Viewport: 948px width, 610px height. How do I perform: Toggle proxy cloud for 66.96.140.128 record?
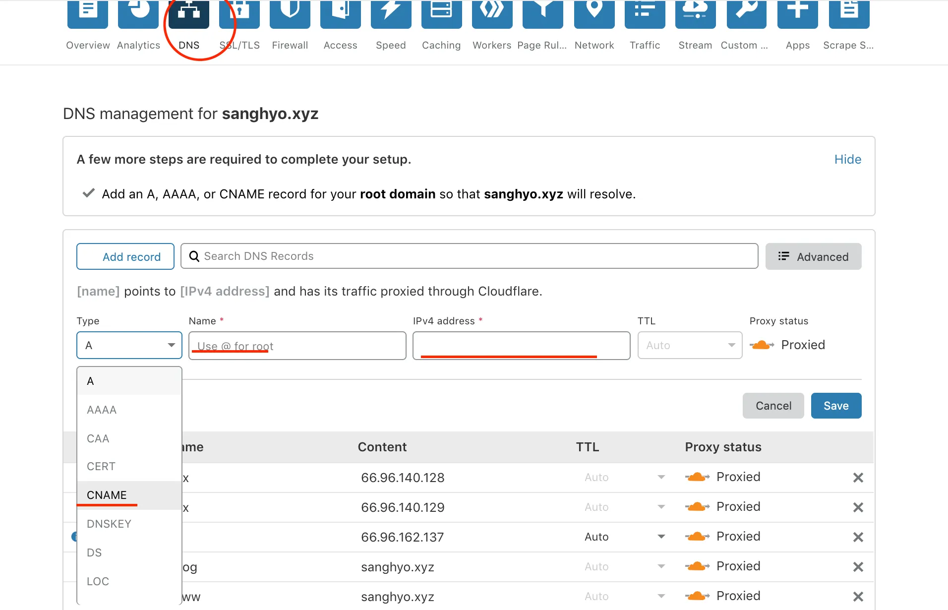698,477
